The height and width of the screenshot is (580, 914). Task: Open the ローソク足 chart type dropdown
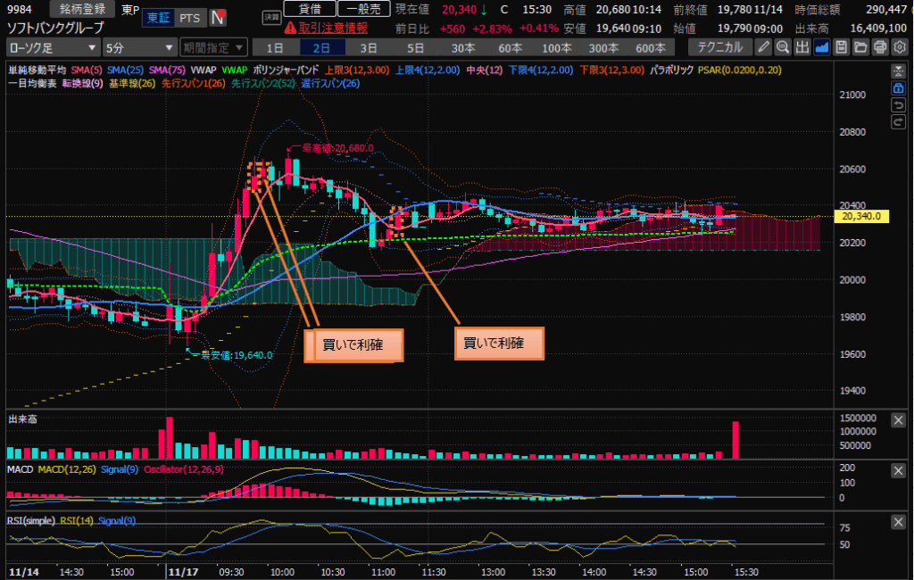coord(53,47)
